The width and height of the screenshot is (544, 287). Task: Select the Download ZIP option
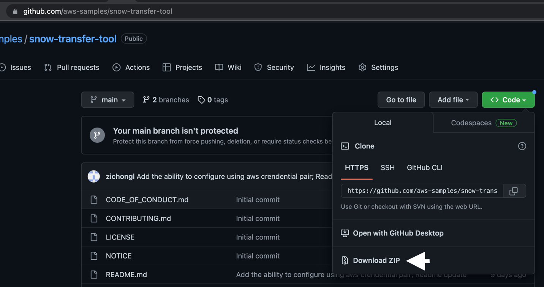point(376,260)
